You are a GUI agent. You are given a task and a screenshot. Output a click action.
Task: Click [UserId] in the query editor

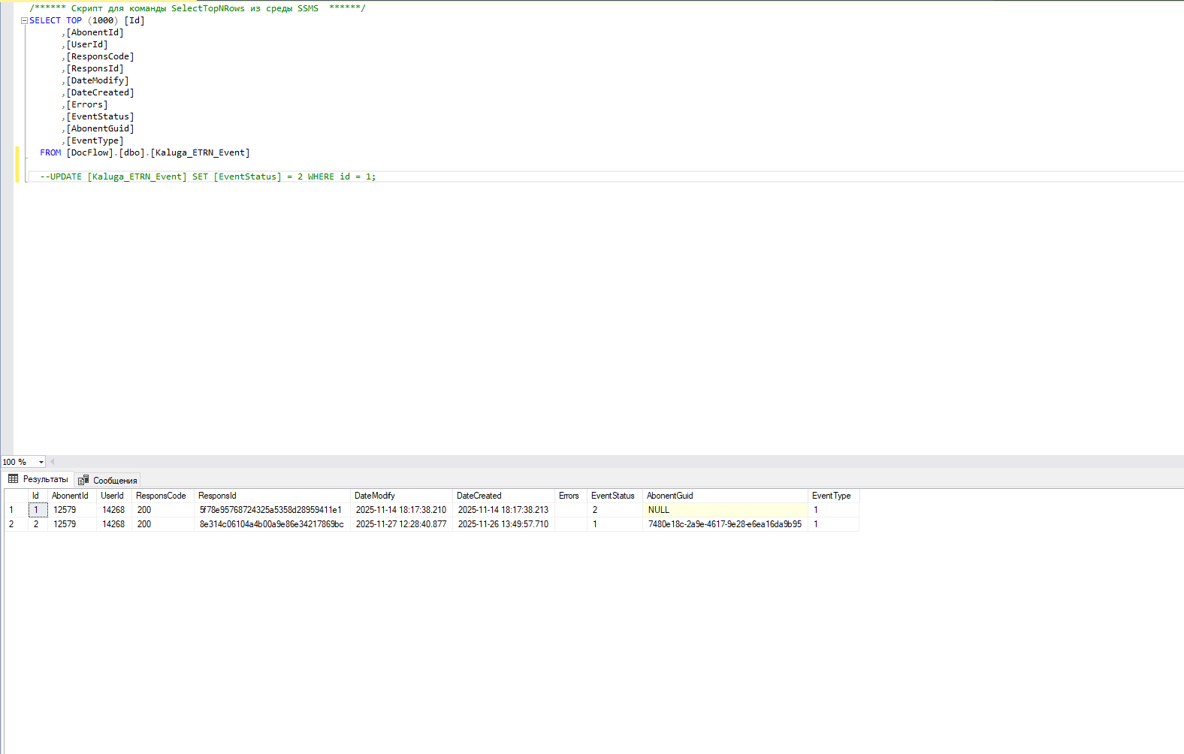[87, 44]
